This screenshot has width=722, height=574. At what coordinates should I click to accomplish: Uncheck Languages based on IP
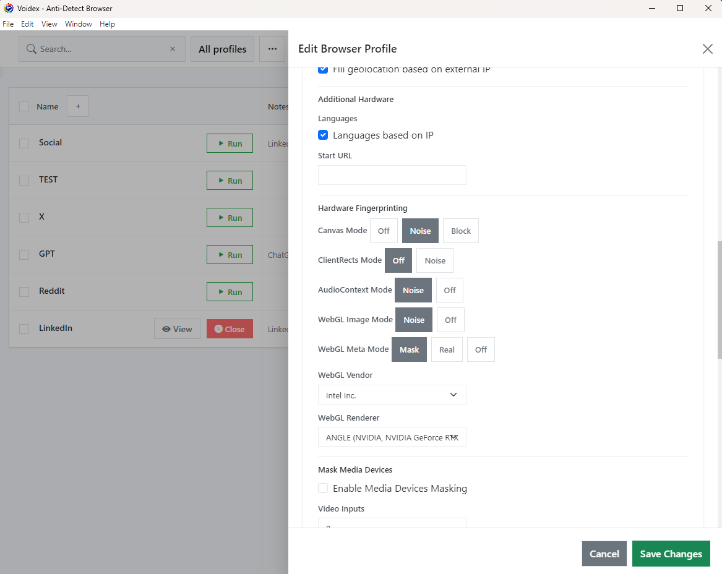[x=323, y=135]
